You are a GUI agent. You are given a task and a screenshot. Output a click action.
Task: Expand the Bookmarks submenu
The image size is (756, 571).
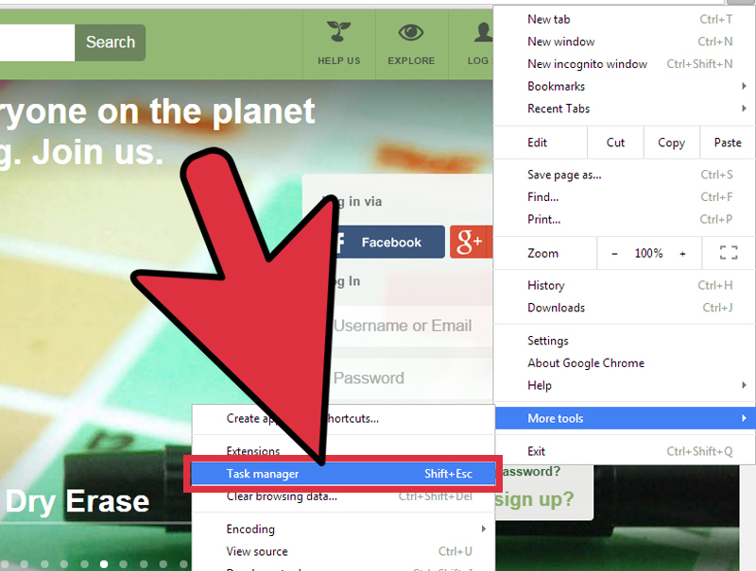click(x=625, y=86)
